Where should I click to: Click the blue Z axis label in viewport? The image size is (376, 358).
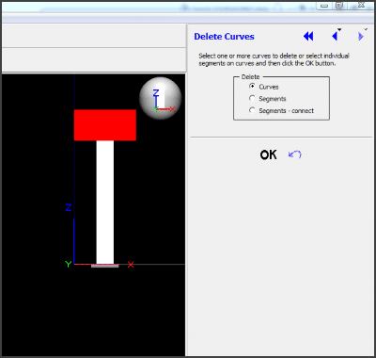[x=69, y=207]
